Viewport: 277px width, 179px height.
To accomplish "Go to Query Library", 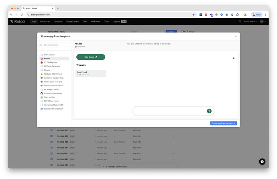I will (x=73, y=22).
